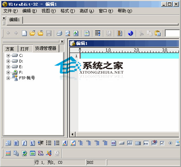Click the HTML form element icon
The height and width of the screenshot is (167, 181).
point(114,143)
